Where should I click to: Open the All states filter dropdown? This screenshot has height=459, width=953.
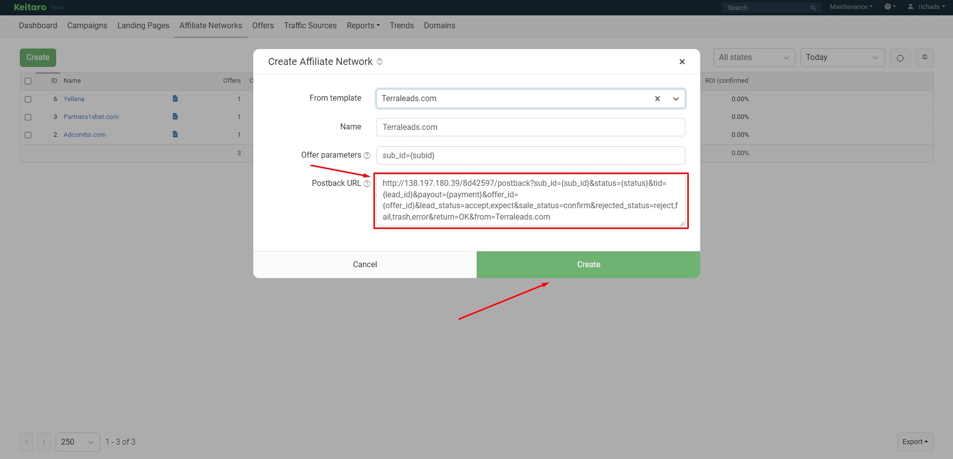[x=754, y=57]
